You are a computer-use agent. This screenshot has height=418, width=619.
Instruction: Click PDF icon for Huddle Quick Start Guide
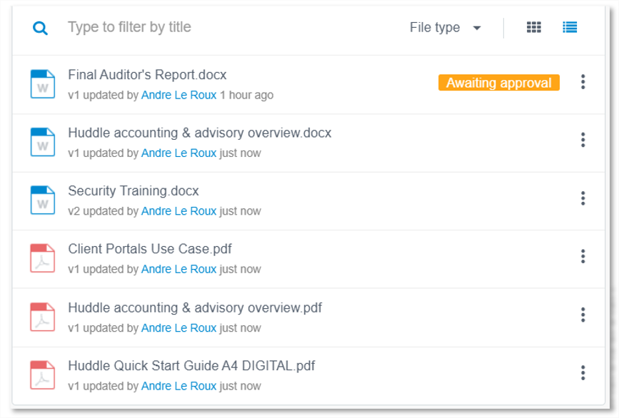coord(43,375)
